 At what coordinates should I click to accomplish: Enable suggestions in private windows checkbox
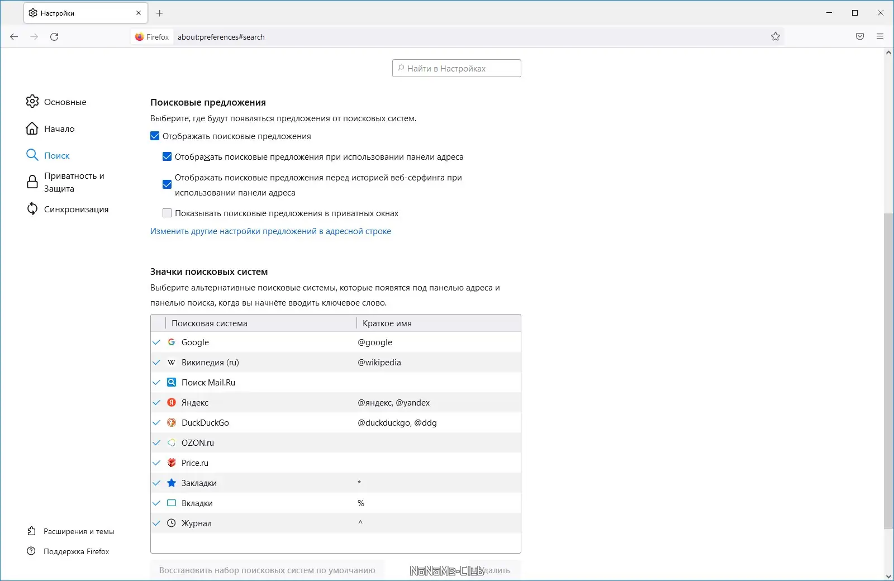(167, 213)
